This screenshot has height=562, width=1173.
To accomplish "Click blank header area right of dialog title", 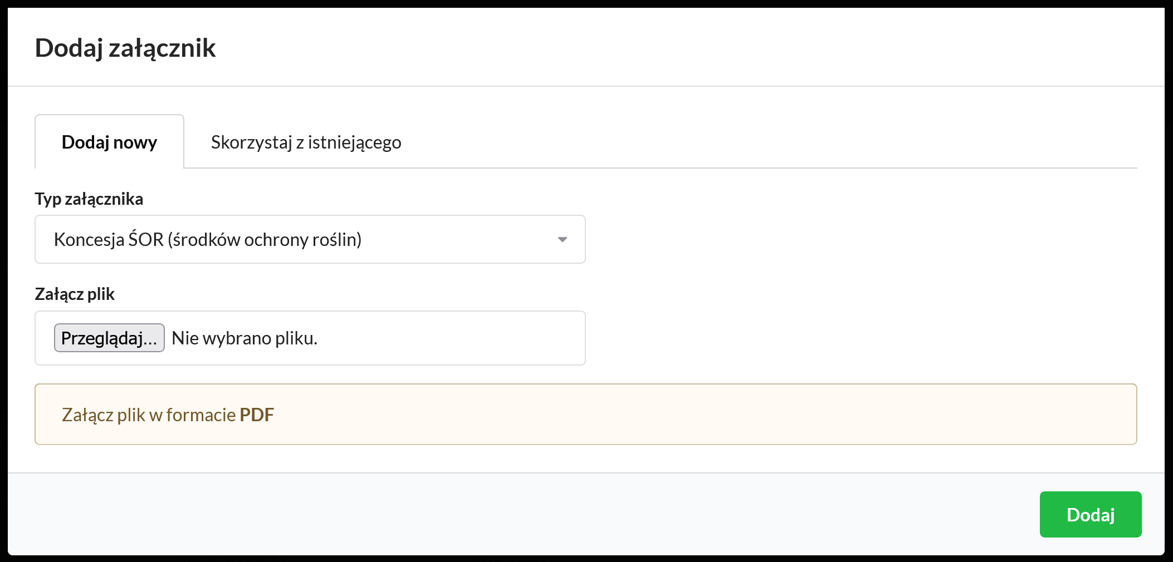I will point(668,48).
